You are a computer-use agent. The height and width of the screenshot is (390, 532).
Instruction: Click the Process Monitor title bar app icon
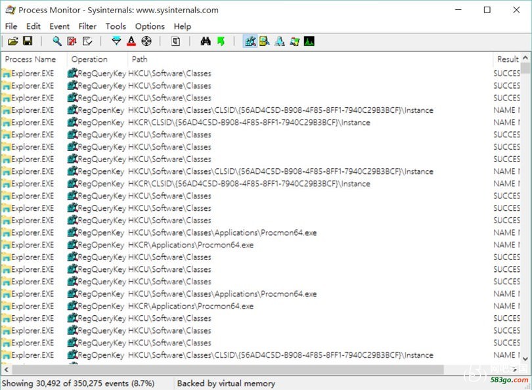11,10
